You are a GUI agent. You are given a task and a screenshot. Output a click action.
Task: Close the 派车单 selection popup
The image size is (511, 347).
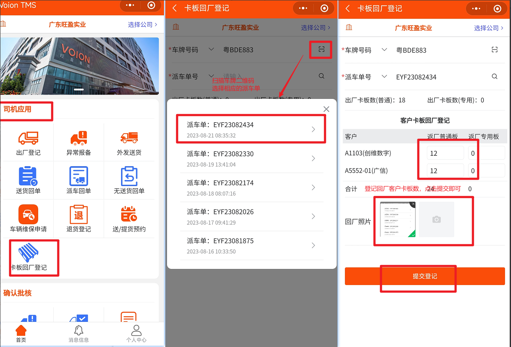point(326,109)
